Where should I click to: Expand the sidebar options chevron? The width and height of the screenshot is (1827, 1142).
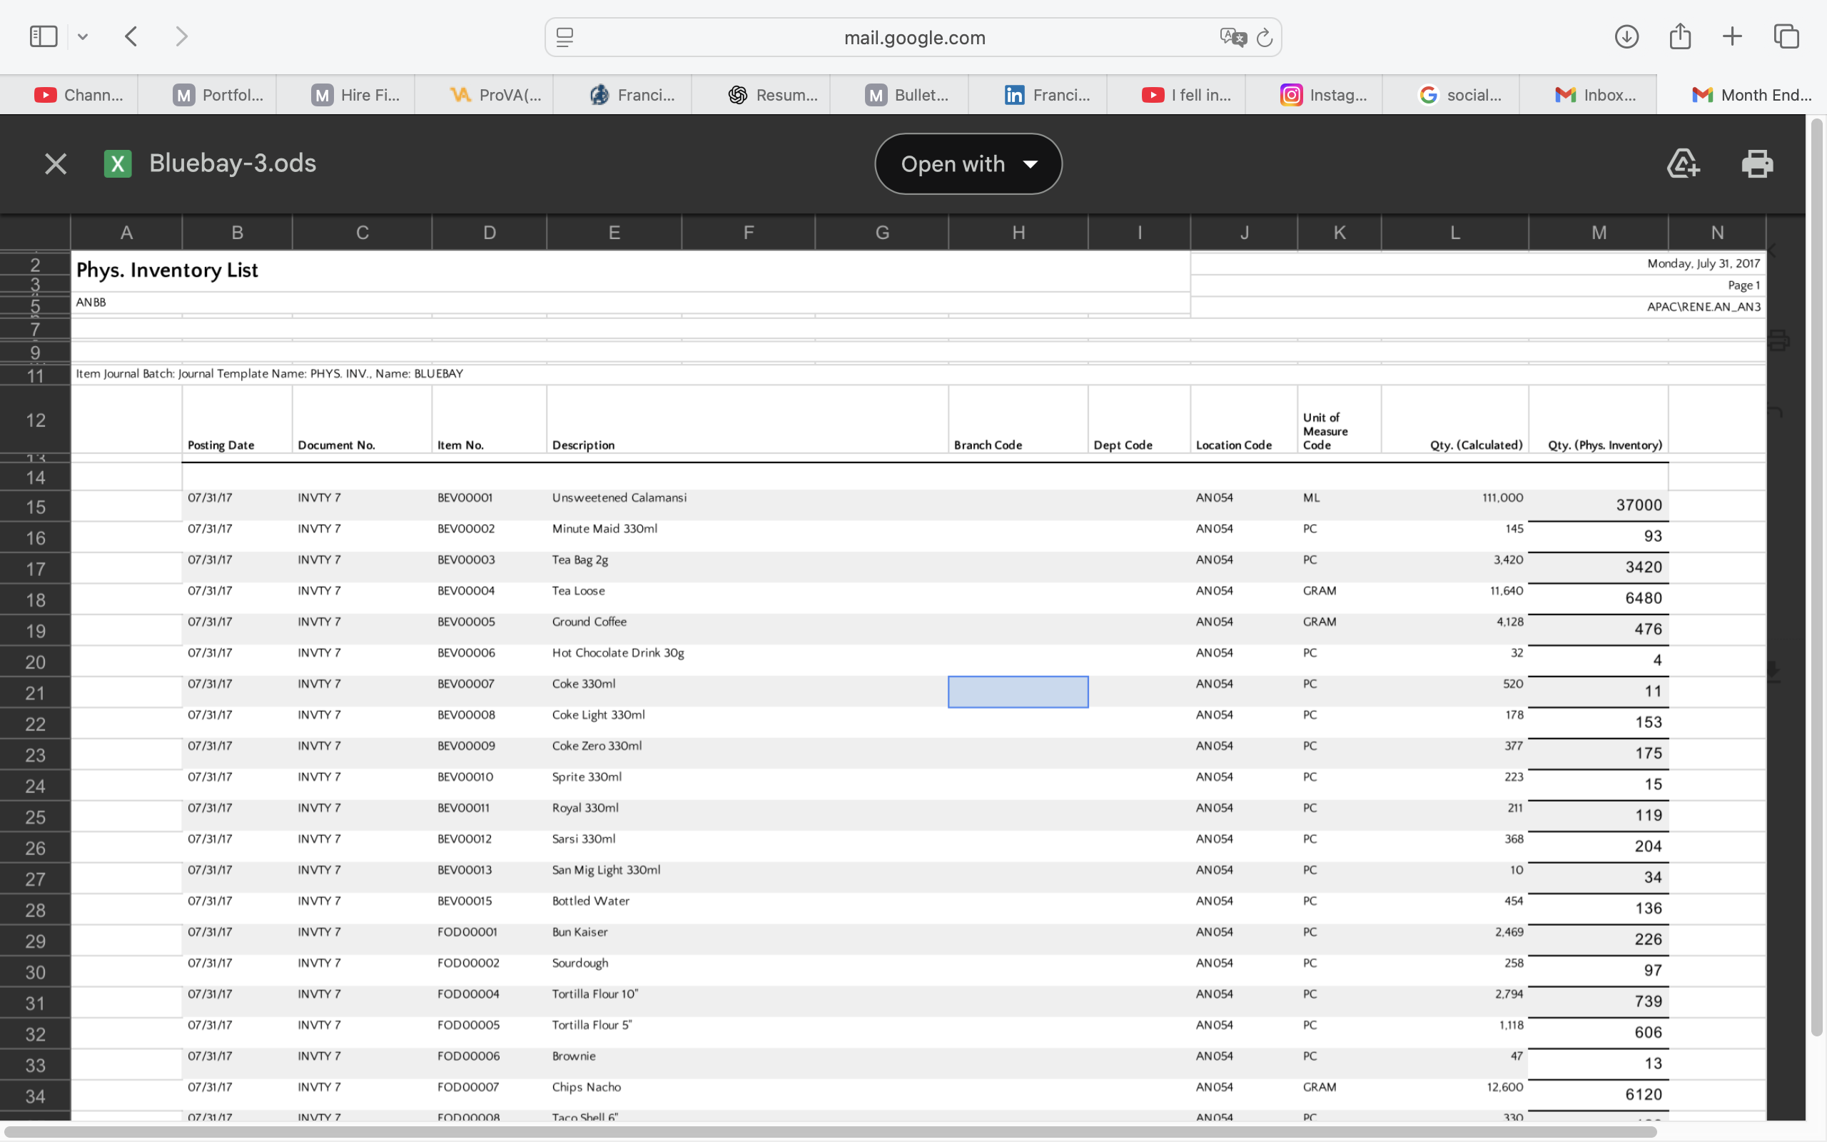[83, 36]
